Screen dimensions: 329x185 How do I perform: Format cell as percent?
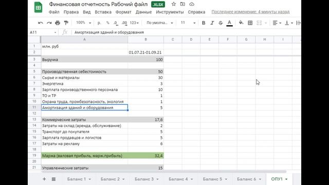tap(107, 23)
